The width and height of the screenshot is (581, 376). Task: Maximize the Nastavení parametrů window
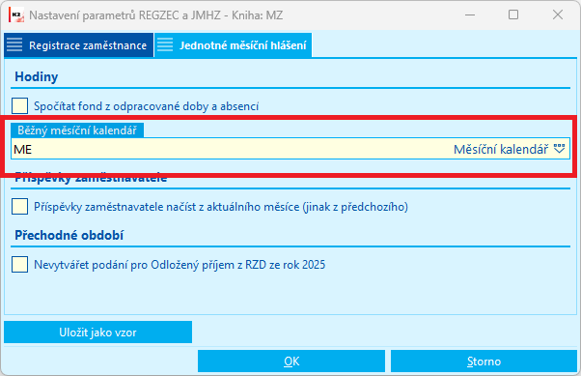coord(513,14)
